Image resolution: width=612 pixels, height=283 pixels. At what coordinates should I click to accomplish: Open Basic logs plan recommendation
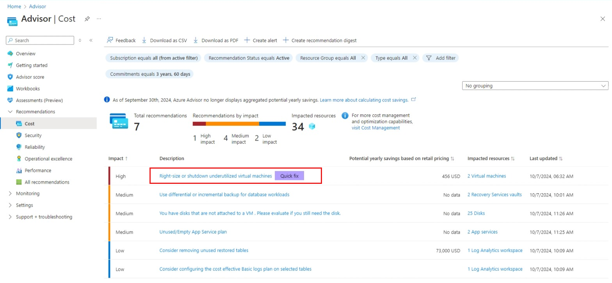click(235, 269)
